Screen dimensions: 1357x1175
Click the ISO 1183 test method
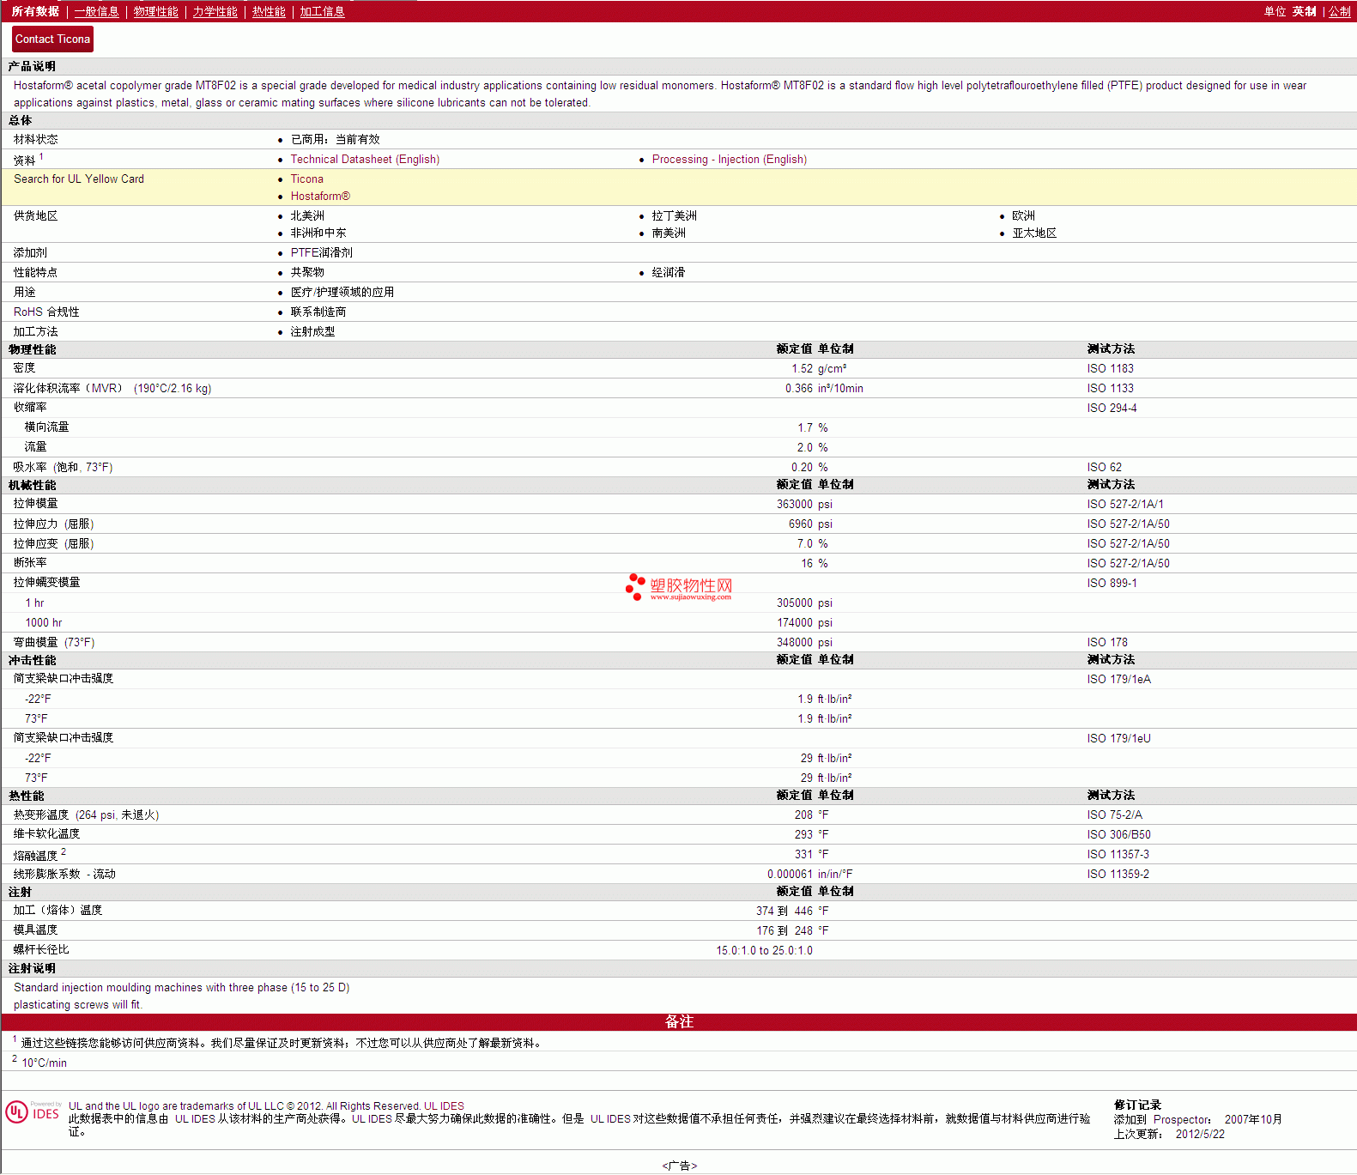click(x=1110, y=368)
